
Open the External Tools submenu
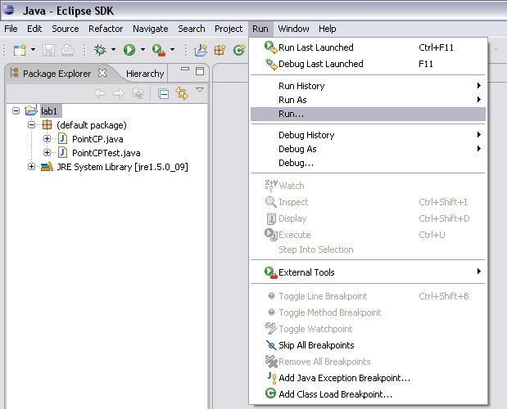(x=368, y=272)
